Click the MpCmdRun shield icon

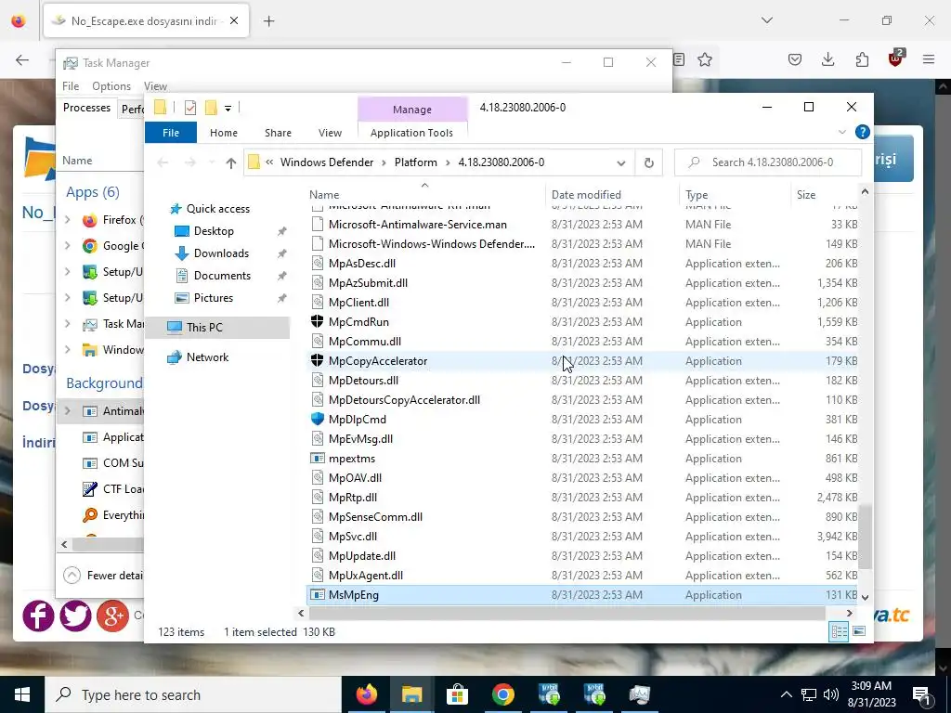click(x=318, y=322)
